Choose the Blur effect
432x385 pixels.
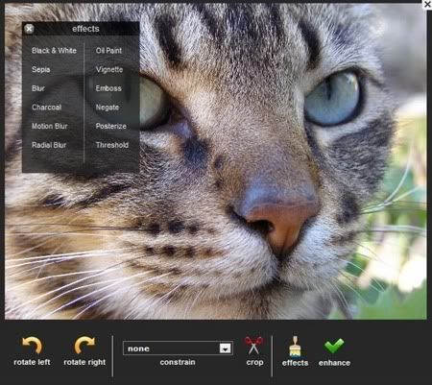coord(38,88)
